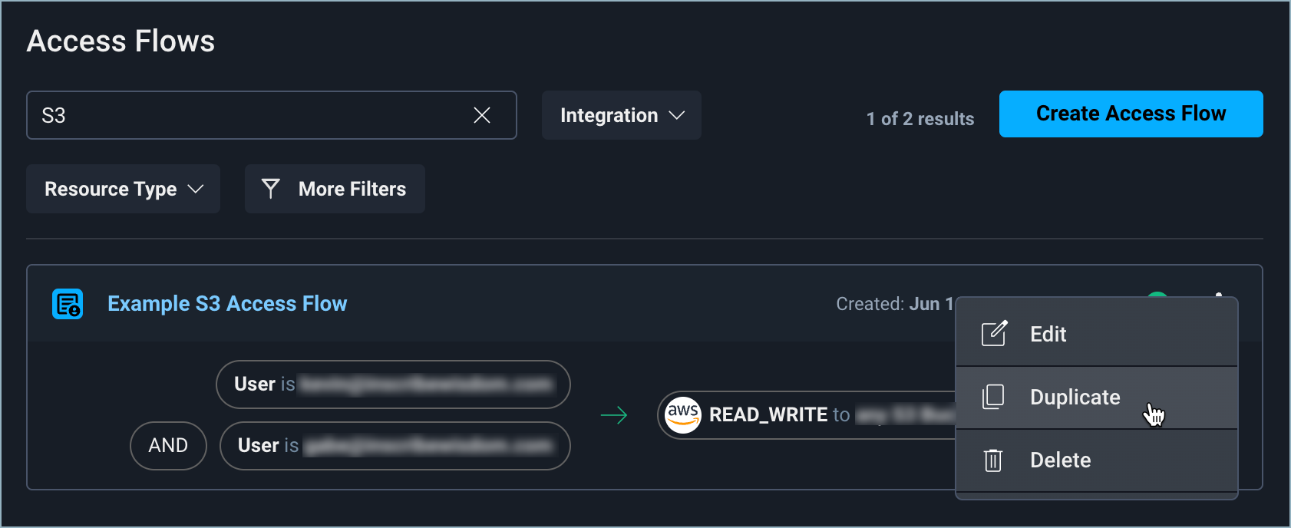Viewport: 1291px width, 528px height.
Task: Click the trash can icon next to Delete
Action: pyautogui.click(x=993, y=460)
